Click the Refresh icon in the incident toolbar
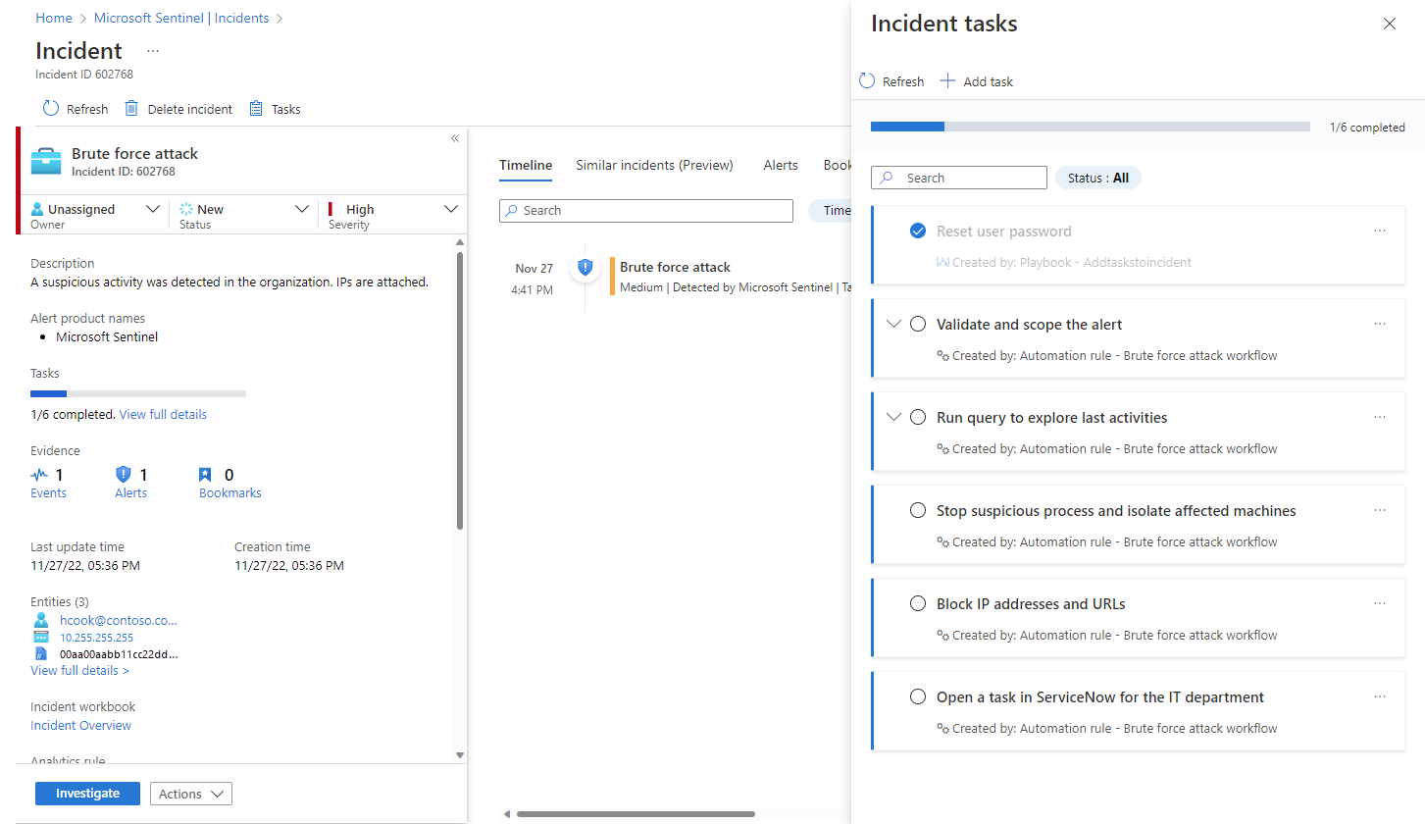 [51, 109]
